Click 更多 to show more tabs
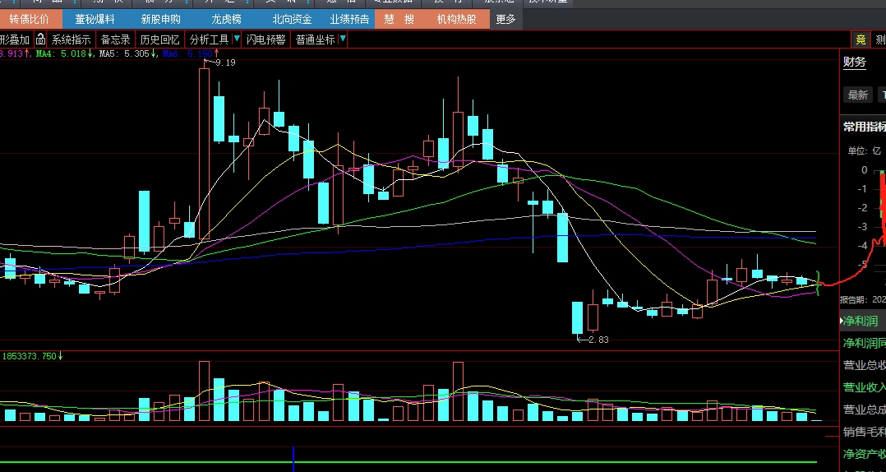The image size is (886, 472). click(505, 19)
